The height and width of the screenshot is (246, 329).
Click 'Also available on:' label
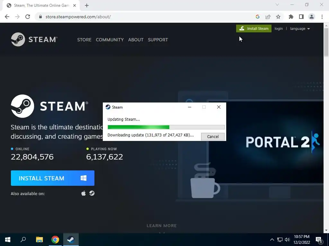click(x=28, y=194)
